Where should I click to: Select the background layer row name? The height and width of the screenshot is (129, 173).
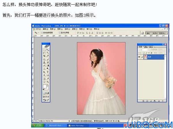pyautogui.click(x=150, y=57)
